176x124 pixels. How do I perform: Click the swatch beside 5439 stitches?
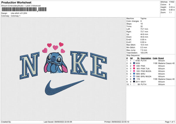[134, 63]
